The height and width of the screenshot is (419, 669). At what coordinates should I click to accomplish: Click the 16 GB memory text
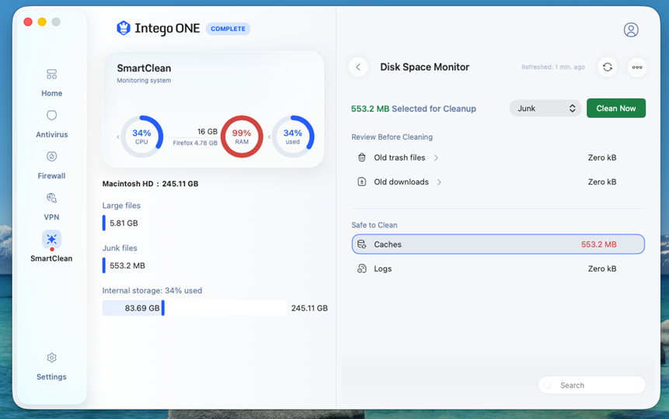click(207, 132)
